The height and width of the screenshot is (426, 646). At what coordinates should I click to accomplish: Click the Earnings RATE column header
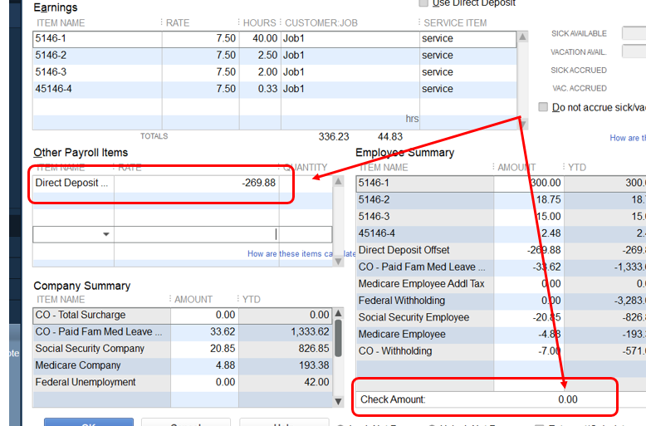coord(178,23)
